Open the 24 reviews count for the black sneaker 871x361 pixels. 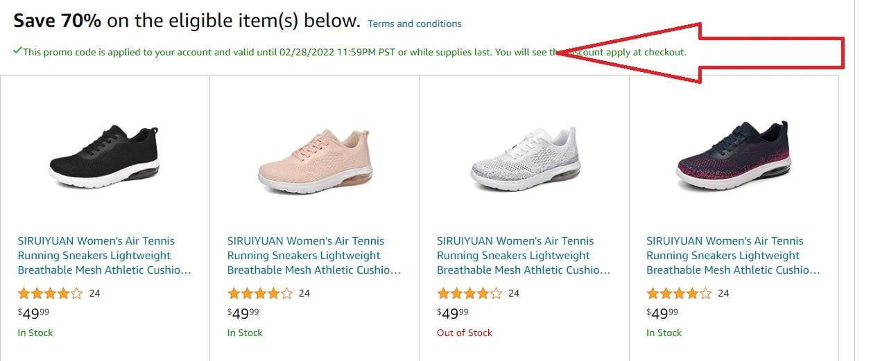coord(95,293)
